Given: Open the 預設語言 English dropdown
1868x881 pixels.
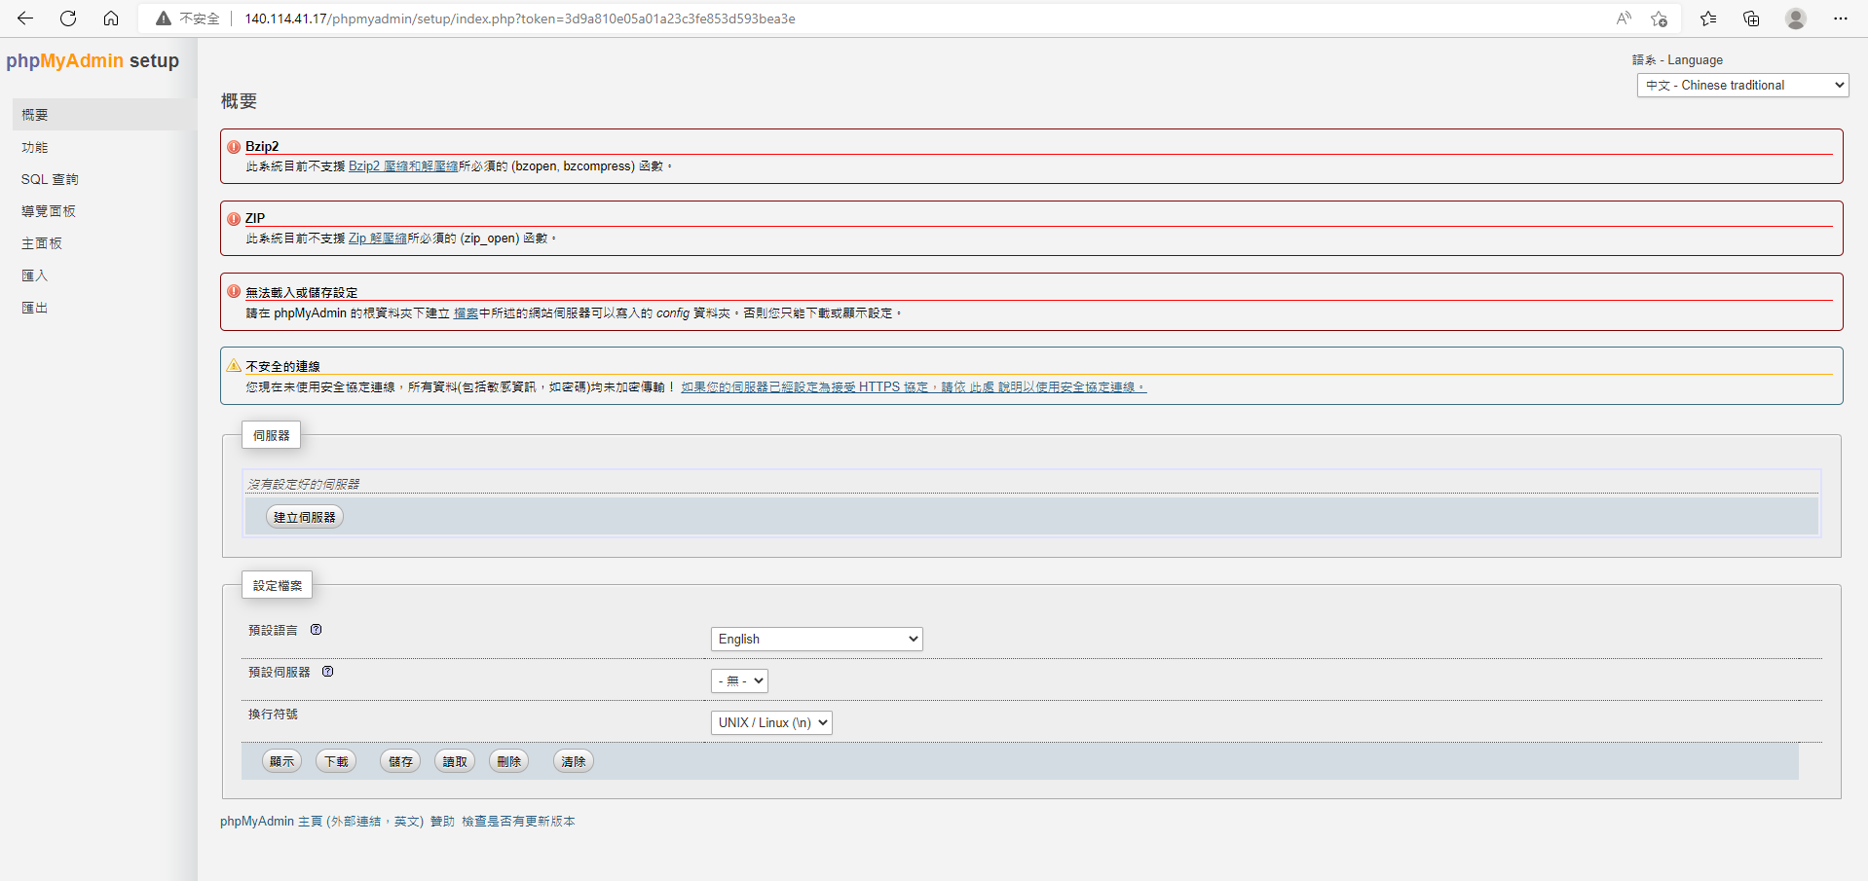Looking at the screenshot, I should pos(817,639).
